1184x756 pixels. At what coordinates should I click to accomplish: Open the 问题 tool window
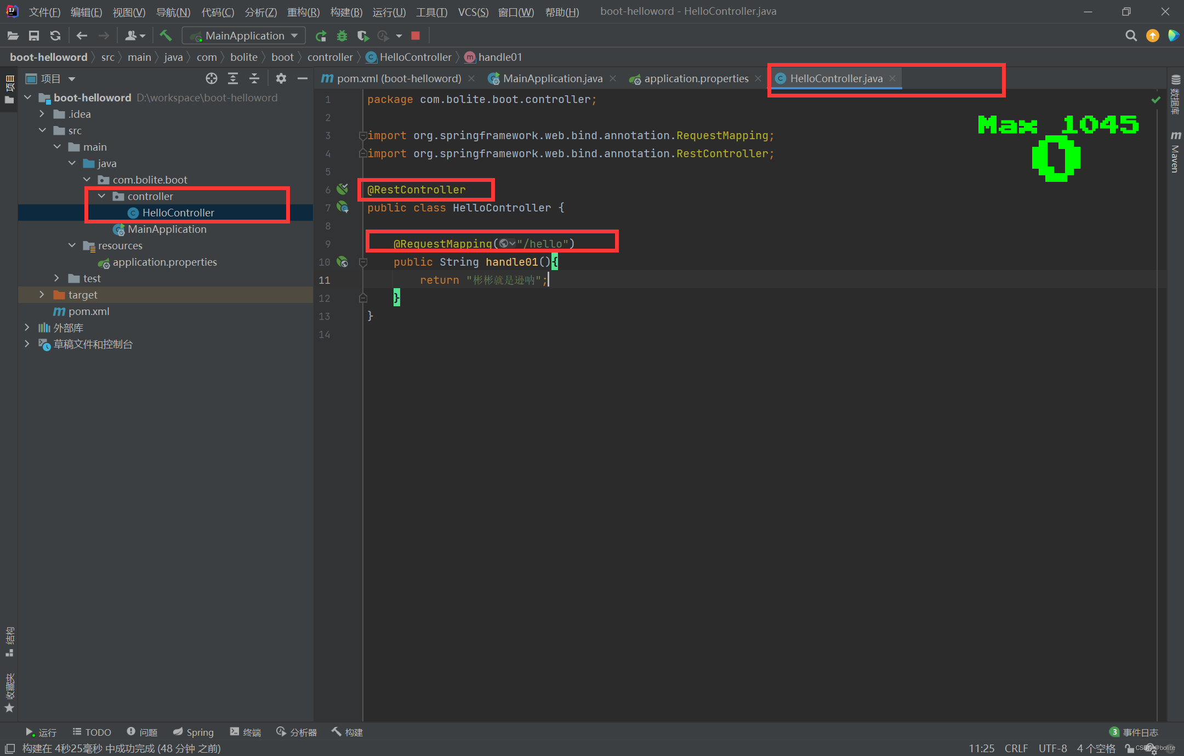click(x=142, y=732)
